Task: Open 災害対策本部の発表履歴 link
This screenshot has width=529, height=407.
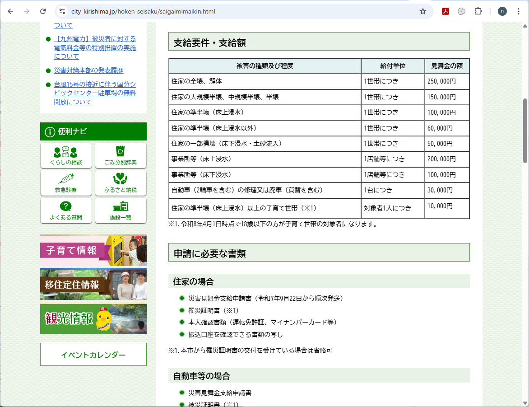Action: coord(88,70)
